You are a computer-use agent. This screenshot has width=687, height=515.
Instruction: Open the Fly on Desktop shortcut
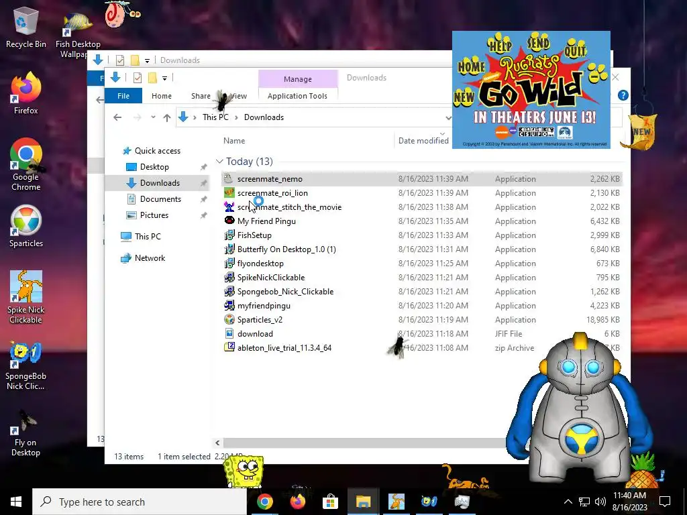pyautogui.click(x=25, y=434)
